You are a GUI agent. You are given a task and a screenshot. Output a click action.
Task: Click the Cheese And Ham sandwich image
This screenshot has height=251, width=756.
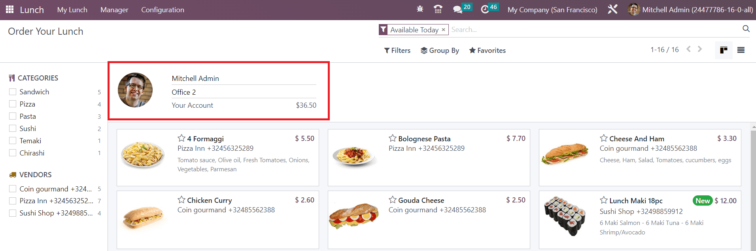565,154
